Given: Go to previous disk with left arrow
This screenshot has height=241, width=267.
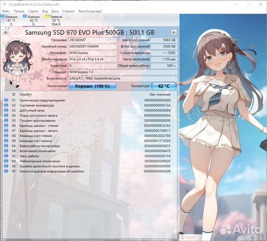Looking at the screenshot, I should point(5,32).
